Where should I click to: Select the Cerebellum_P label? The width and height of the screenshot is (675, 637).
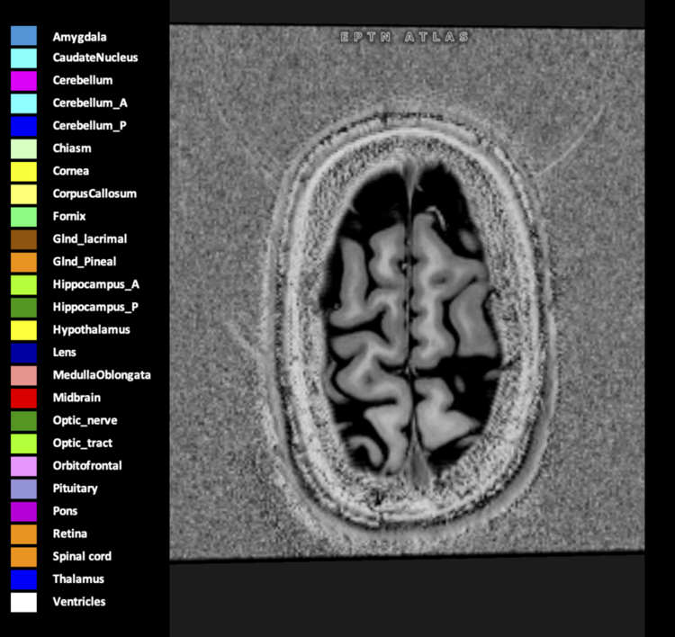[89, 126]
